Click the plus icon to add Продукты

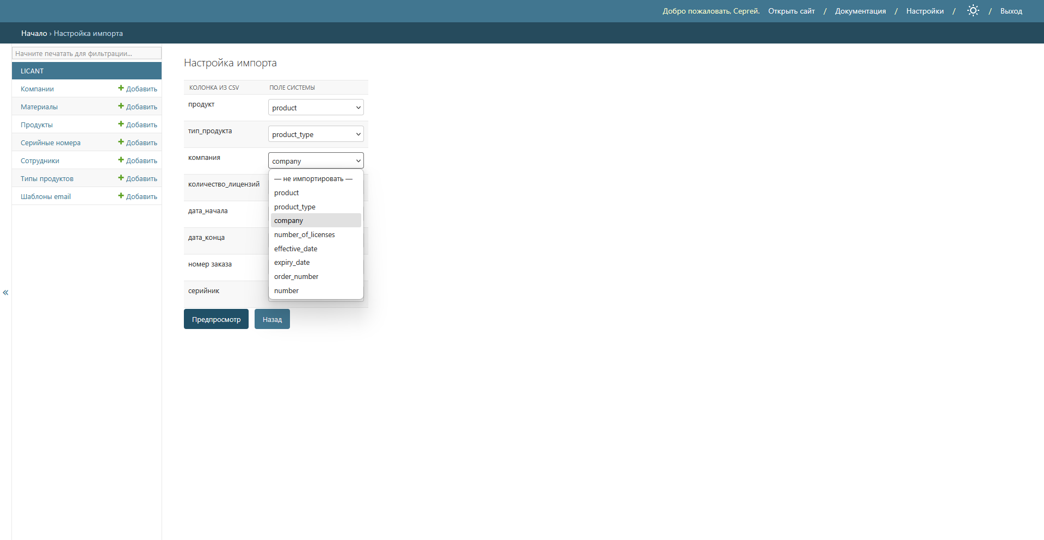(121, 125)
